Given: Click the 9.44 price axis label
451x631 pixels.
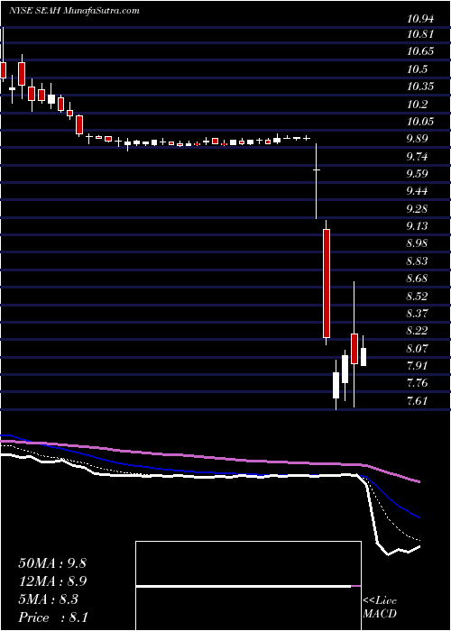Looking at the screenshot, I should click(x=418, y=191).
